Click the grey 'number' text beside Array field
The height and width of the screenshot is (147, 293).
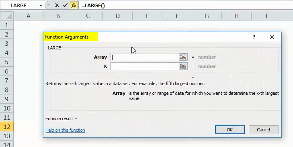[207, 57]
